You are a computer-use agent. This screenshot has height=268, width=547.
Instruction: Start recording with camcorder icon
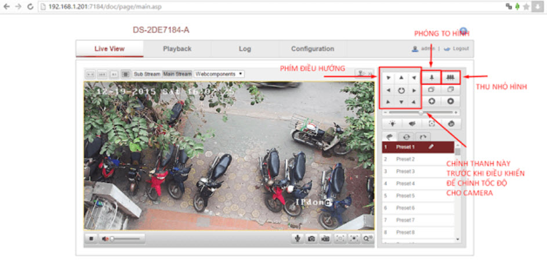pyautogui.click(x=325, y=238)
